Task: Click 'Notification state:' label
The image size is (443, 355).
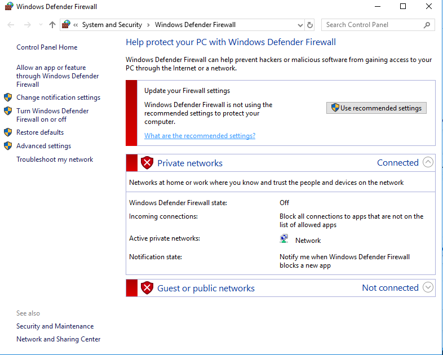Action: tap(156, 257)
